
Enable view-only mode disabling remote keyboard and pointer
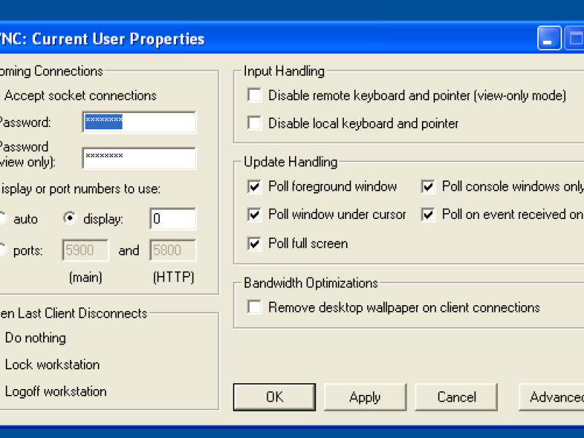tap(255, 95)
